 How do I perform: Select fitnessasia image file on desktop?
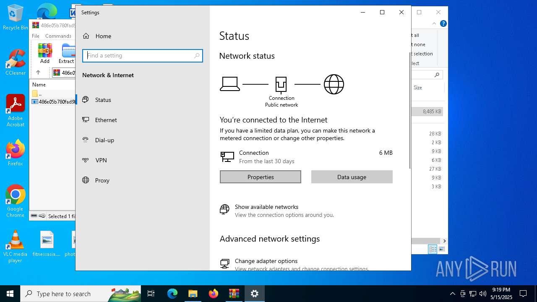point(47,244)
